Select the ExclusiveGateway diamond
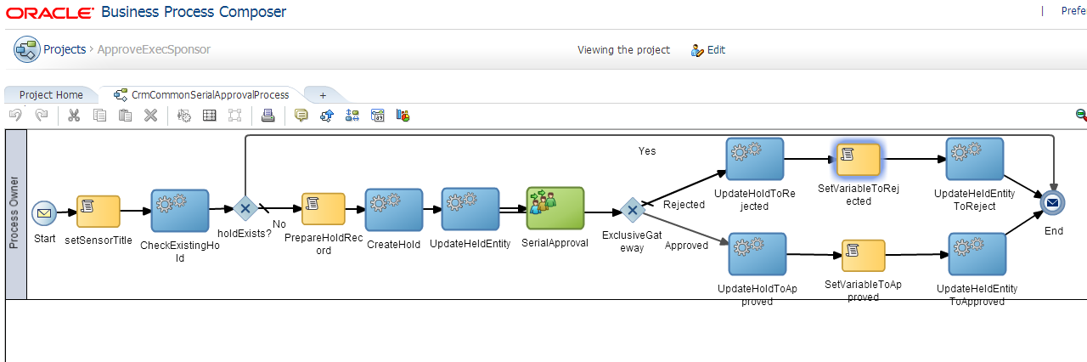The image size is (1087, 362). 632,210
